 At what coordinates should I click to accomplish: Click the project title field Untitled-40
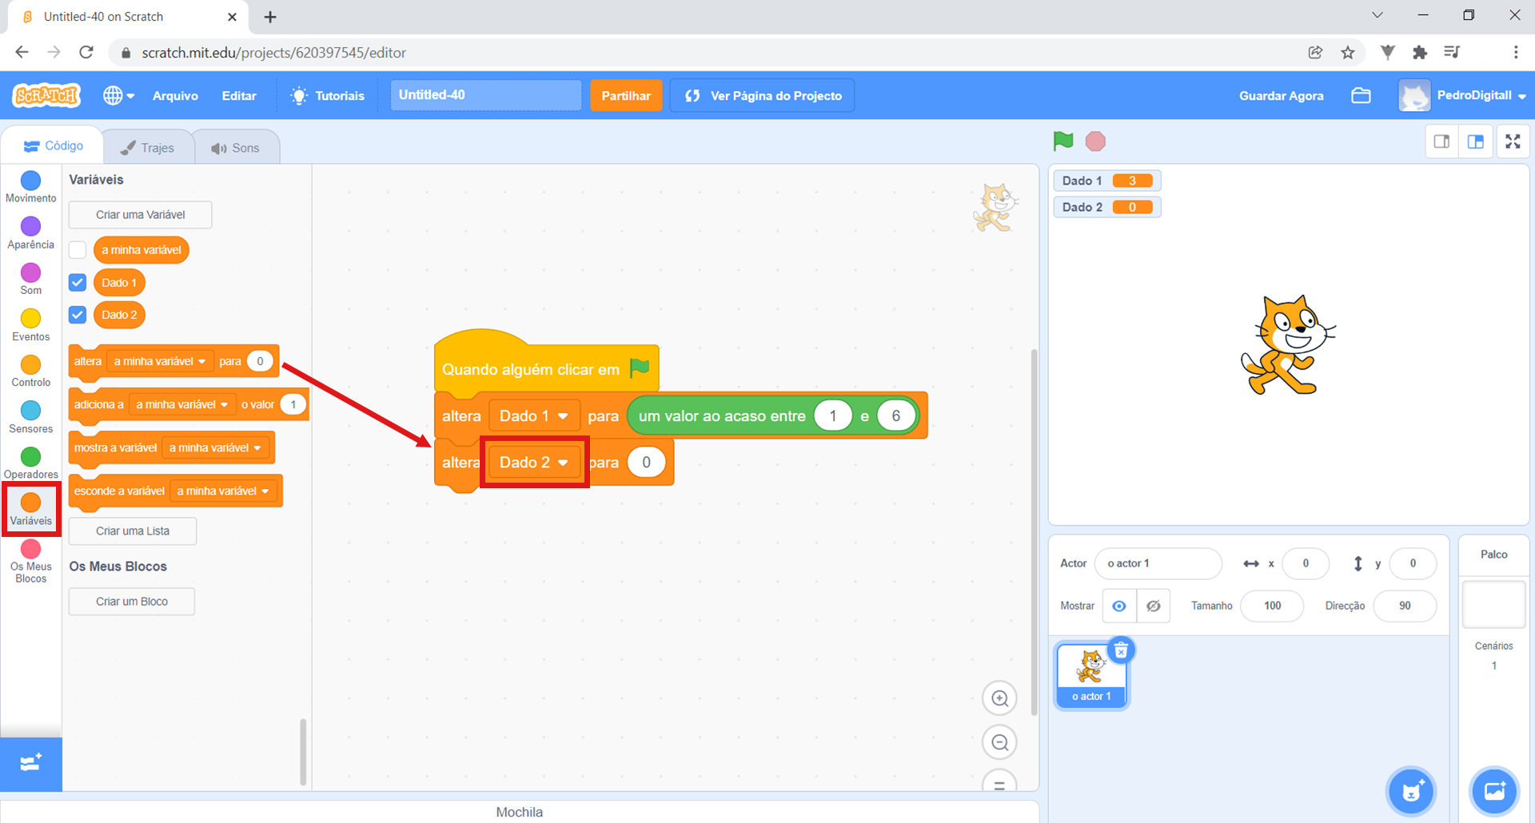click(485, 95)
